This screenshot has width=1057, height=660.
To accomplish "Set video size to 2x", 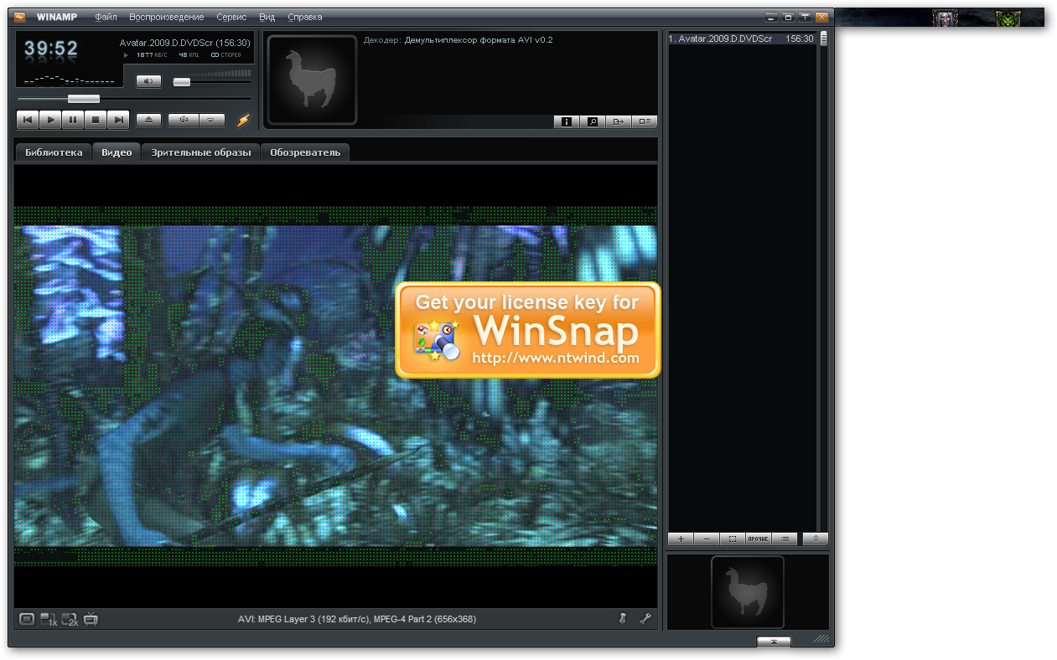I will [70, 619].
